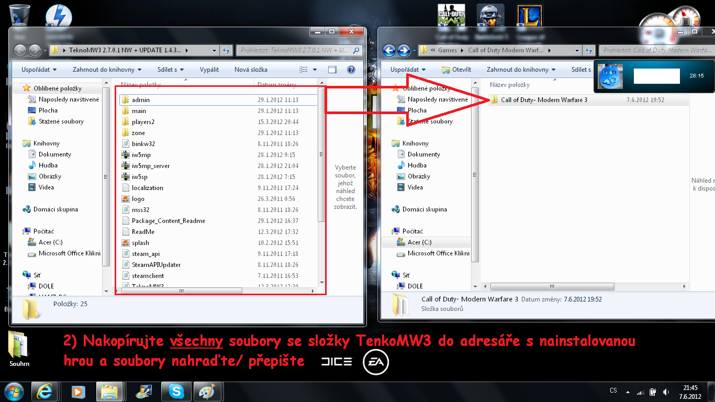The image size is (715, 402).
Task: Open Uspořádat menu in right window
Action: pos(408,69)
